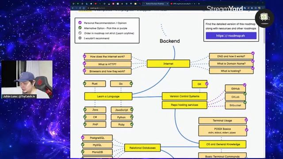Screen dimensions: 283x159
Task: Click purple check on POSIX Basics node
Action: pos(247,130)
